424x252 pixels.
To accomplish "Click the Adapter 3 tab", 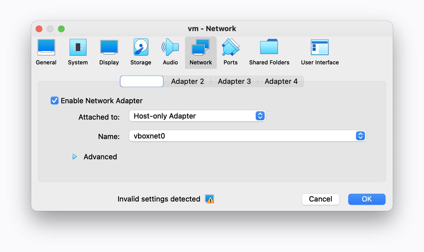I will [x=234, y=81].
